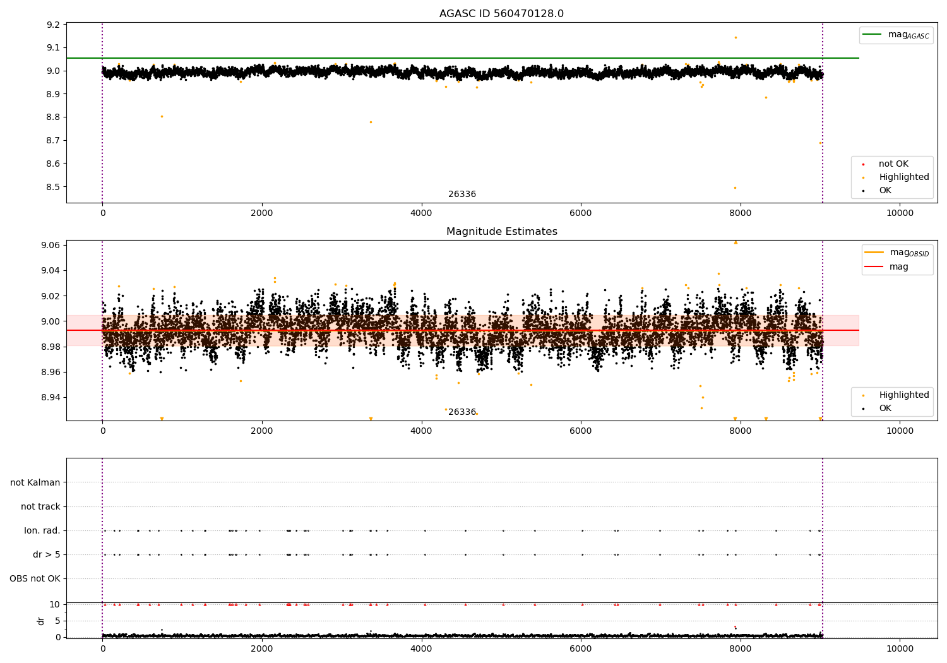Viewport: 947px width, 663px height.
Task: Click the 4000 x-axis tick of middle plot
Action: [421, 431]
